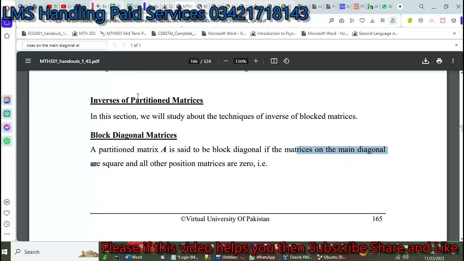Screen dimensions: 464x261
Task: Open Microsoft Word - U... bookmark
Action: click(x=224, y=33)
